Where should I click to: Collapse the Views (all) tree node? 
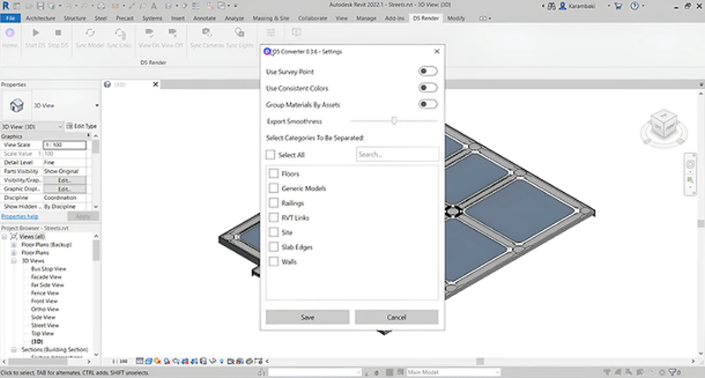[x=4, y=236]
